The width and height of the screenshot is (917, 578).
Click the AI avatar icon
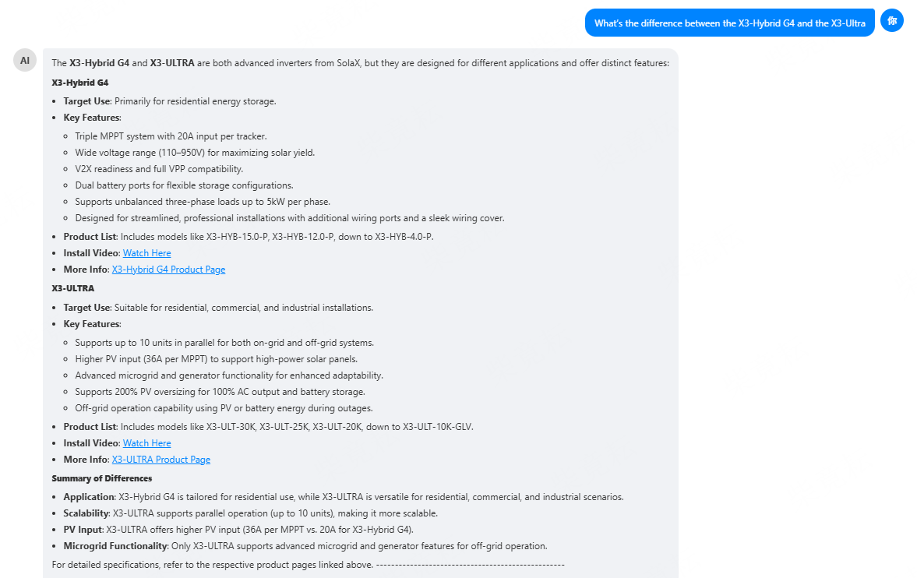(x=24, y=60)
